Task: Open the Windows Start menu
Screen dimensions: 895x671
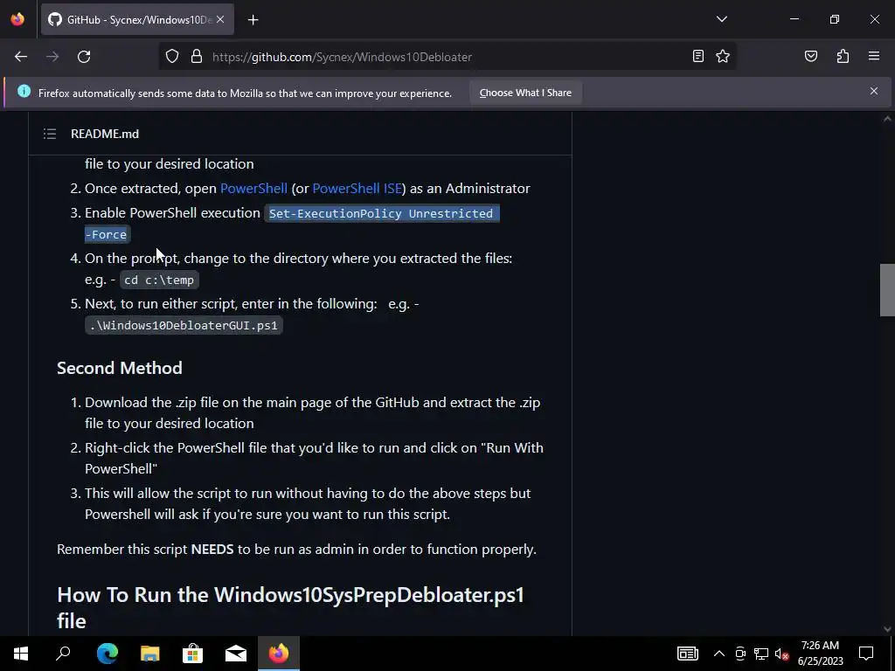Action: [x=21, y=654]
